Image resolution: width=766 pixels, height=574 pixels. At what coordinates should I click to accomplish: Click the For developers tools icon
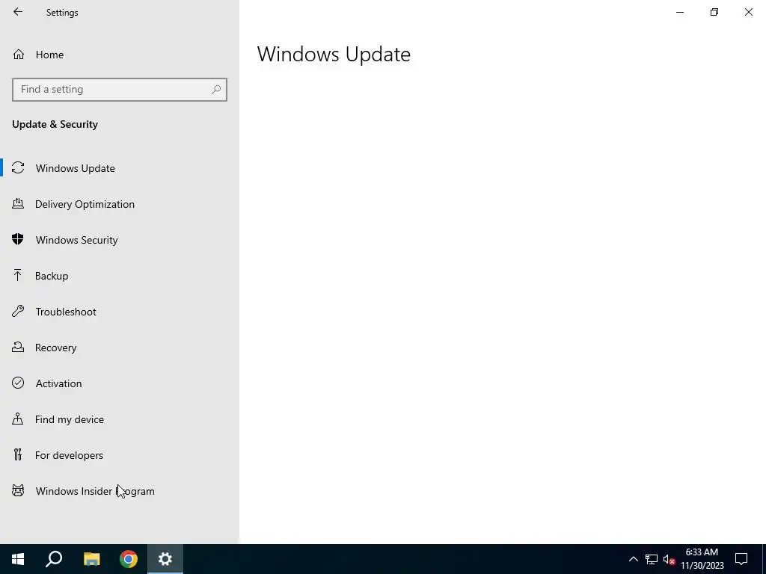click(x=18, y=454)
